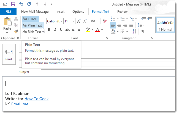Open the FILE tab
The height and width of the screenshot is (115, 179).
click(x=8, y=11)
